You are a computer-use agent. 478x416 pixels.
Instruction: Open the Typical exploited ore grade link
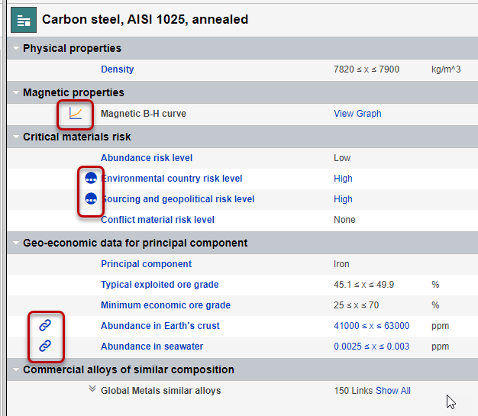(x=160, y=285)
